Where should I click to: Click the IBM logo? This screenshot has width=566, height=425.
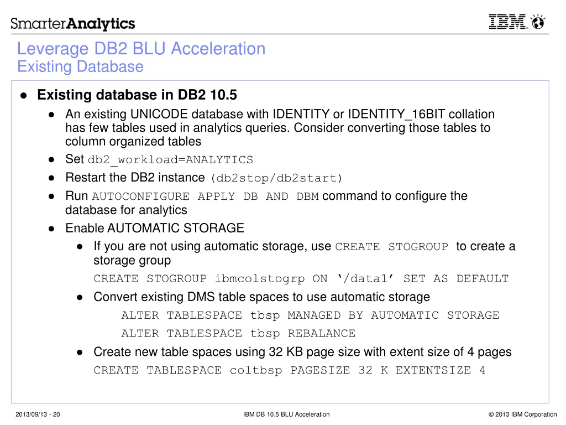[x=507, y=22]
